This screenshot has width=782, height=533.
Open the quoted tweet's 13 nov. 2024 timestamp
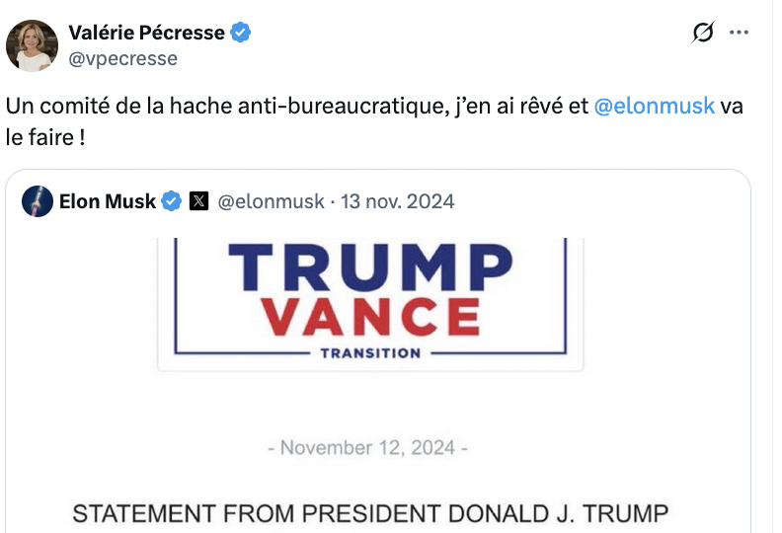coord(397,201)
